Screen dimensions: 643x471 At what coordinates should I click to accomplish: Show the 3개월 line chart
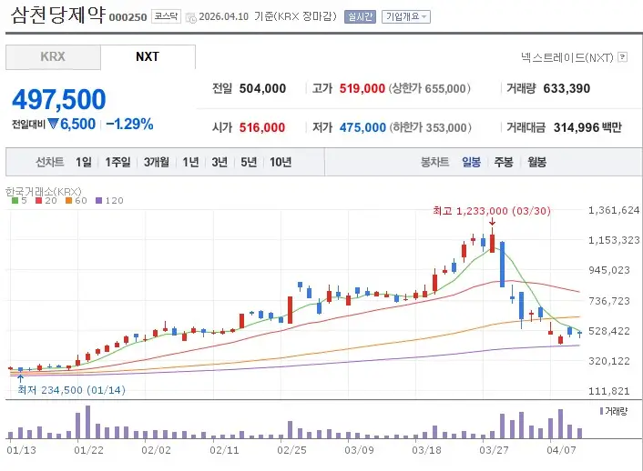tap(157, 162)
